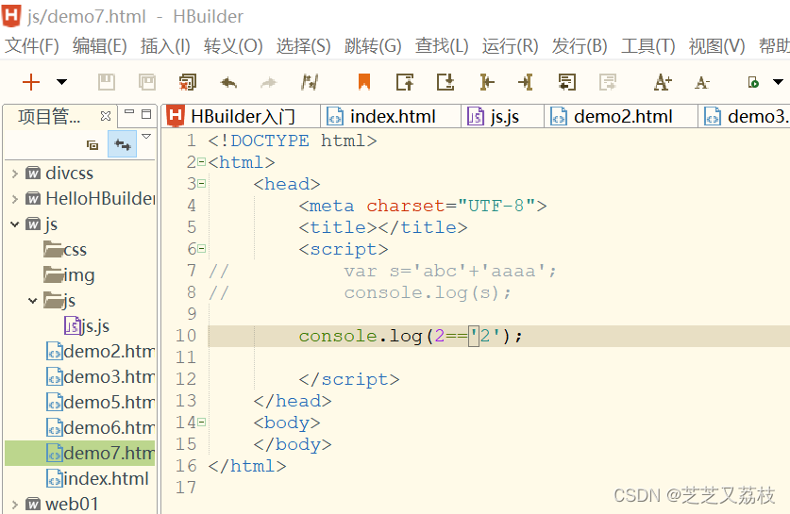The image size is (790, 514).
Task: Increase font size with A+ icon
Action: tap(663, 82)
